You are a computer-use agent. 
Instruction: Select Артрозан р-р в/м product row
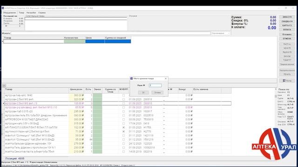coord(118,107)
